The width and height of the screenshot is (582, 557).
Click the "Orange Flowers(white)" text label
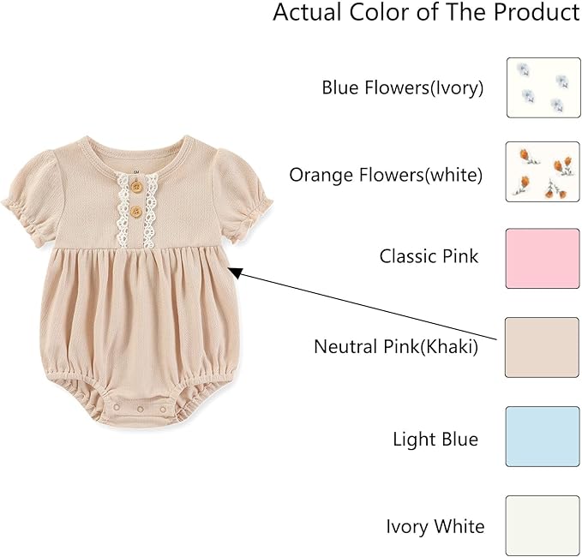tap(386, 175)
